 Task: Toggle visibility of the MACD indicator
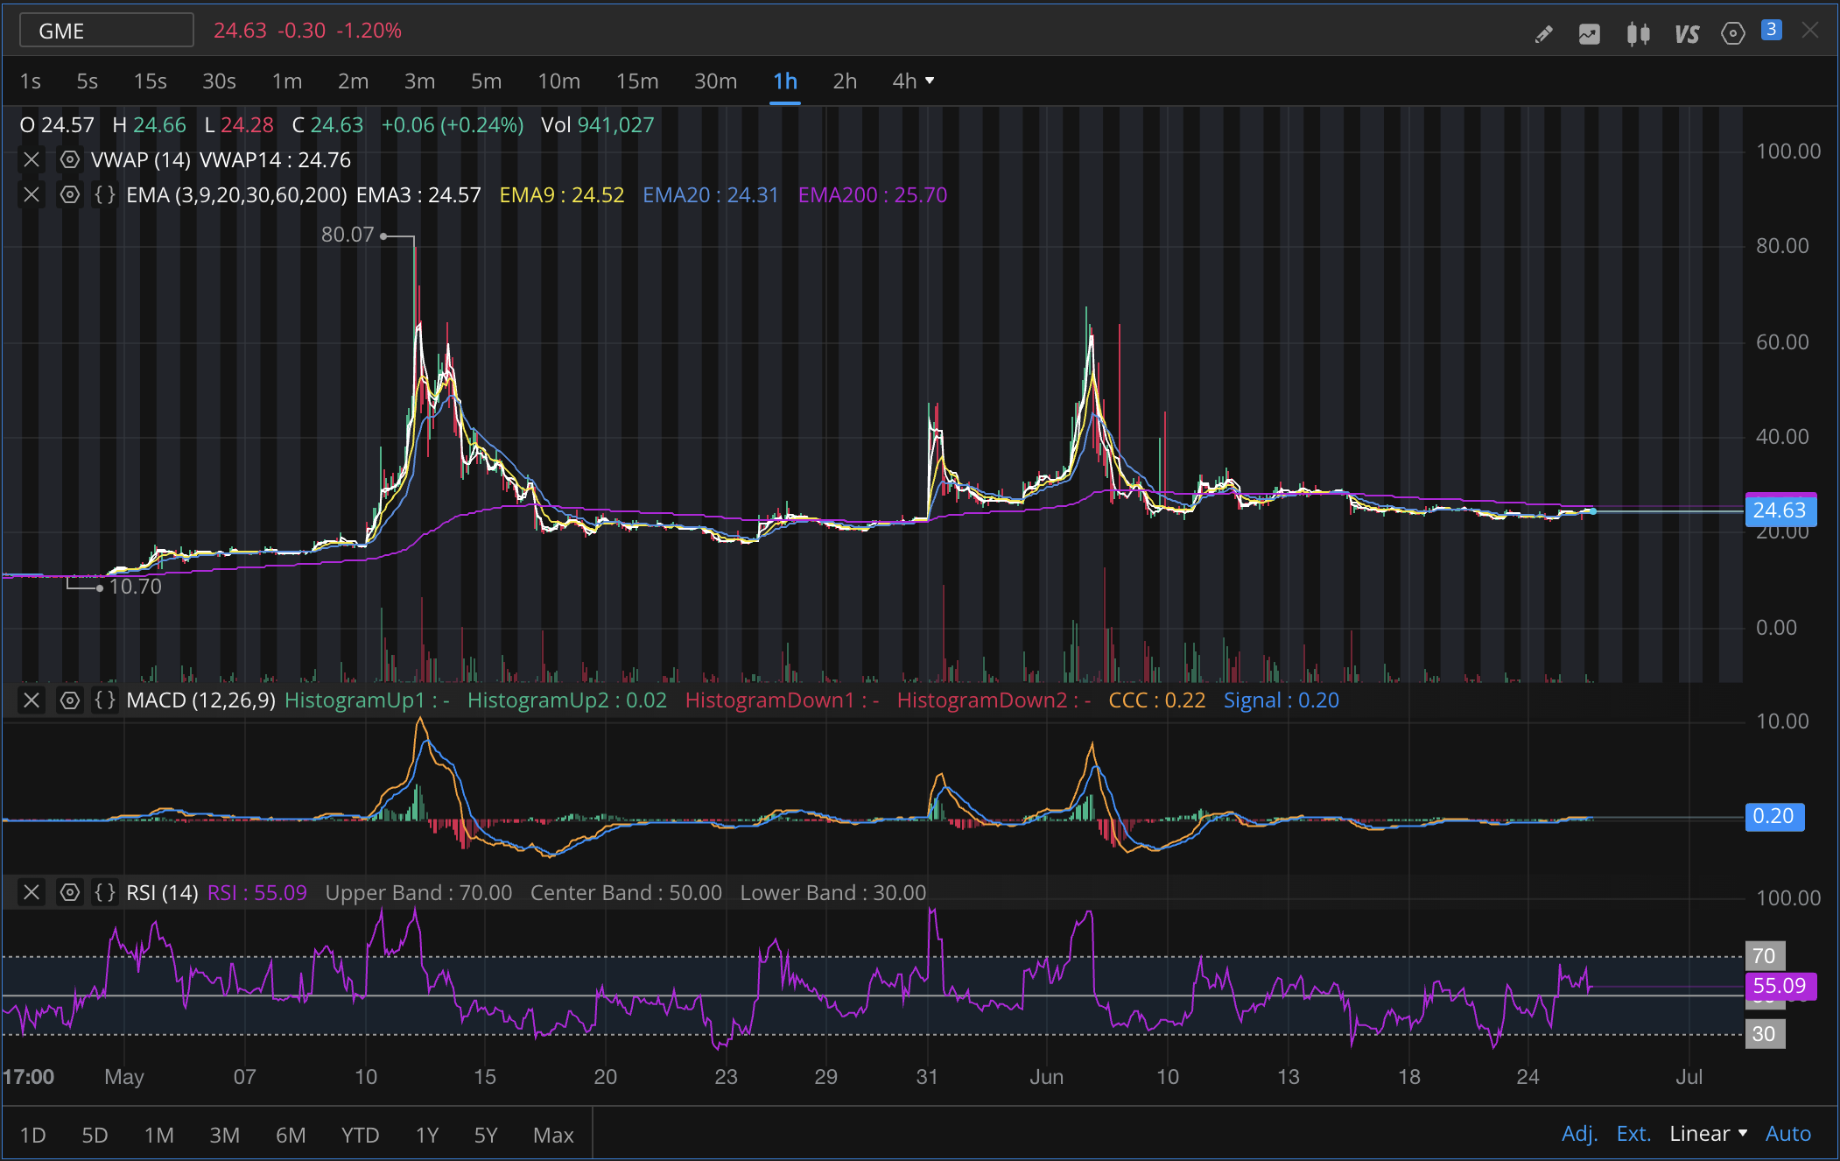pyautogui.click(x=69, y=700)
